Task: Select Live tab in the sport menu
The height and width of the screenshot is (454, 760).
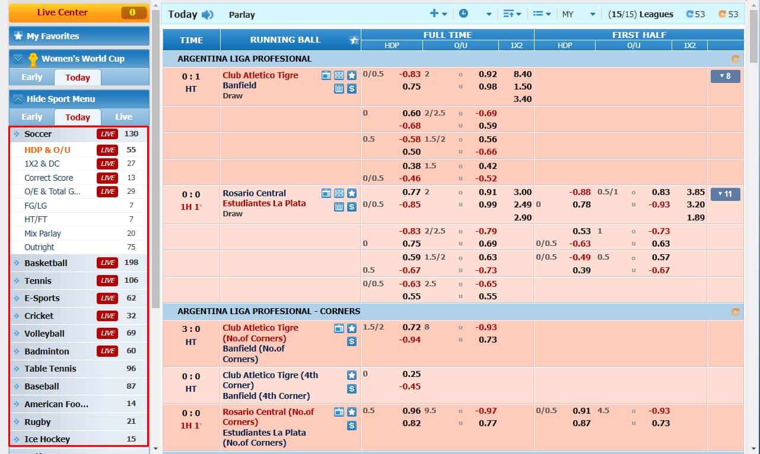Action: click(123, 117)
